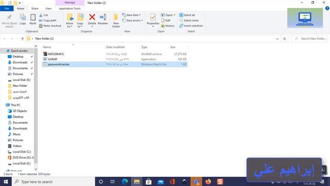
Task: Open Quick access in navigation pane
Action: pos(19,51)
